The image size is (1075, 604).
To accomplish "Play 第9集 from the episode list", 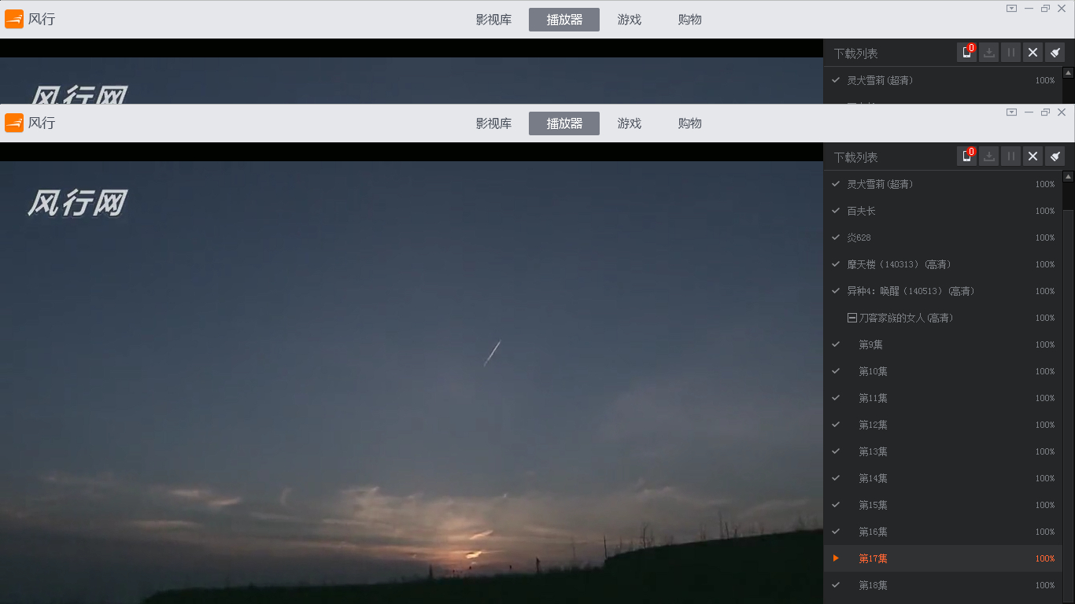I will tap(943, 344).
